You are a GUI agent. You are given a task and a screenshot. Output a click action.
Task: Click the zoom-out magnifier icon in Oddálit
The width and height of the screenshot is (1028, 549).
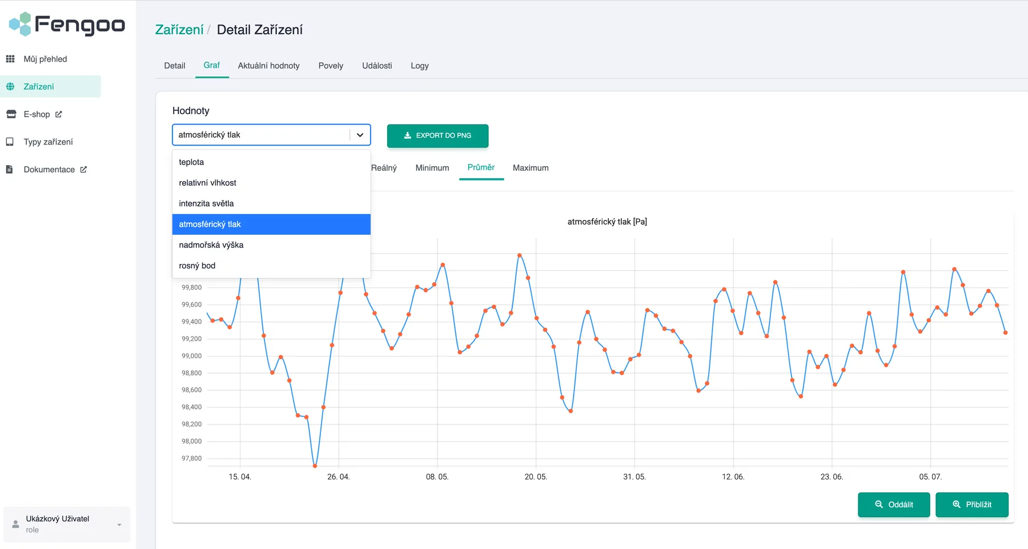(x=879, y=504)
